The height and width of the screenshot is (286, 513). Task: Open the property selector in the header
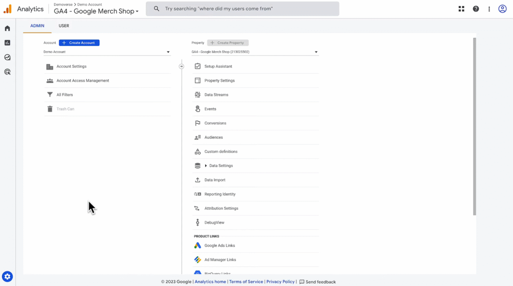click(96, 11)
